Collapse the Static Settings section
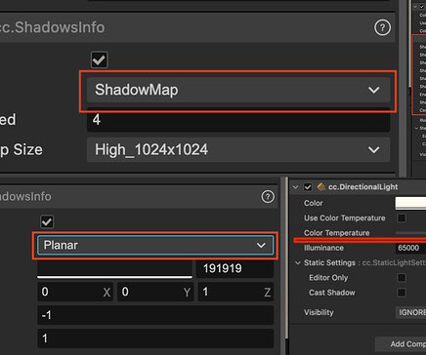The image size is (426, 355). coord(298,262)
